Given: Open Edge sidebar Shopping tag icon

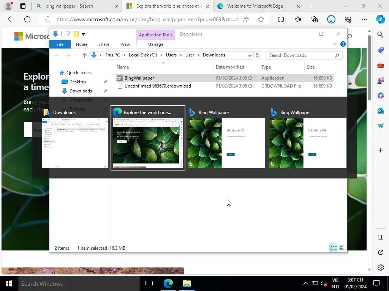Looking at the screenshot, I should 380,50.
